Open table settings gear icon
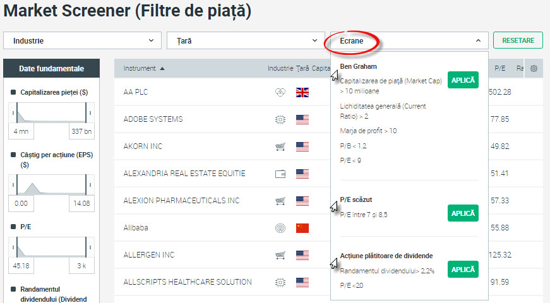This screenshot has width=550, height=303. [x=534, y=68]
